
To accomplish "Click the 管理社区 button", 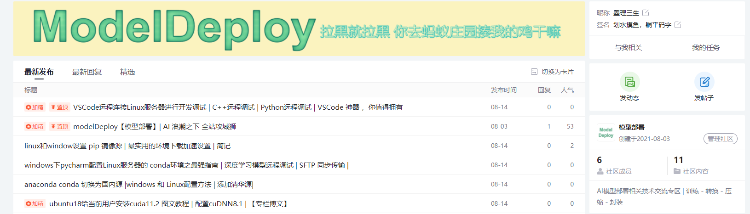I will point(721,139).
